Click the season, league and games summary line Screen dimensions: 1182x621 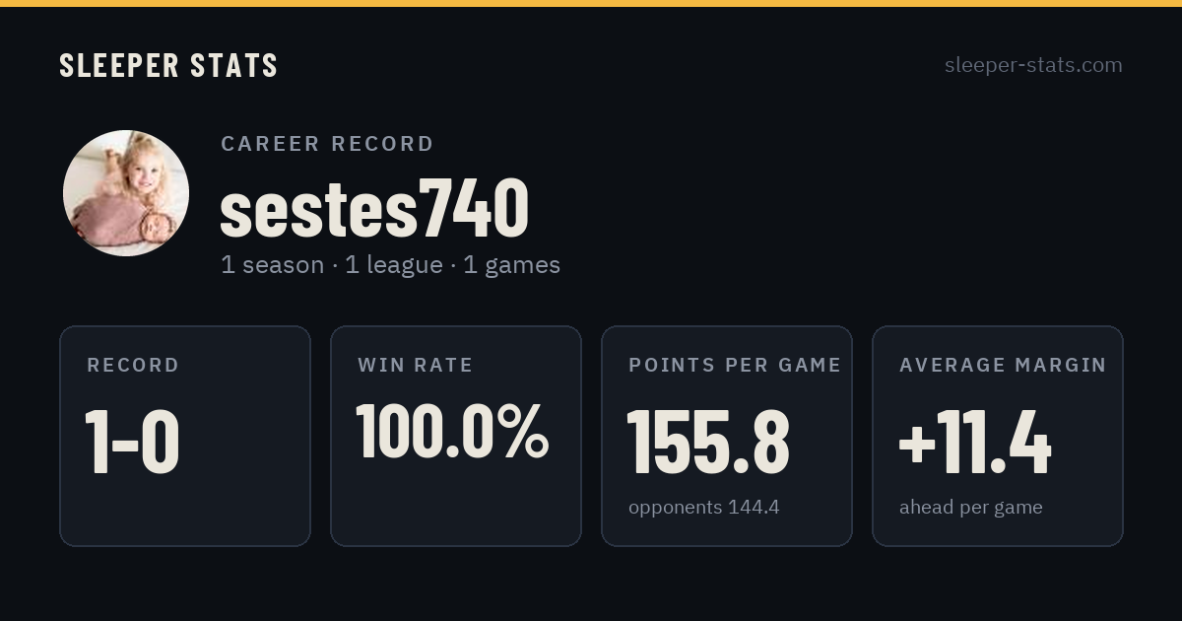[x=390, y=265]
